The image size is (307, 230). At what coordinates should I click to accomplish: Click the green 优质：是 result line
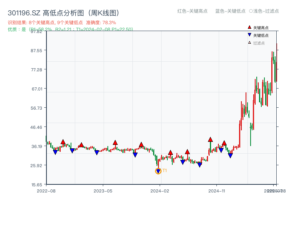[x=71, y=30]
